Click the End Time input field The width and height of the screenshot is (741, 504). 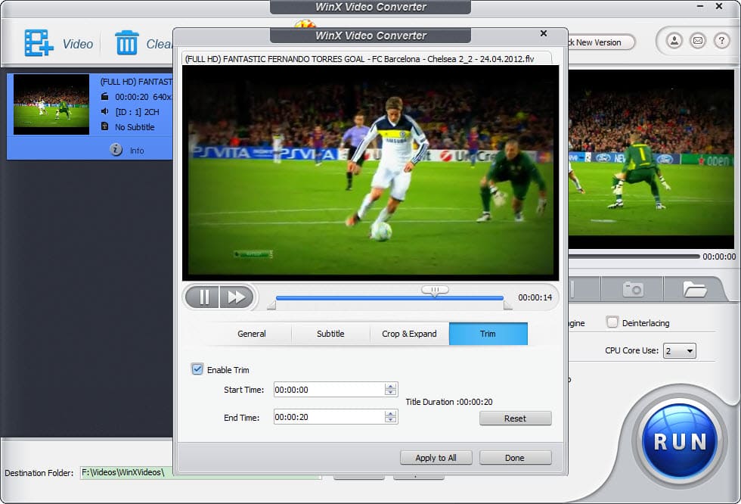330,417
